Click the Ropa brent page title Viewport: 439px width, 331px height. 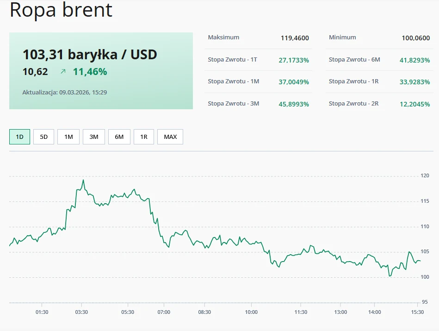(60, 11)
